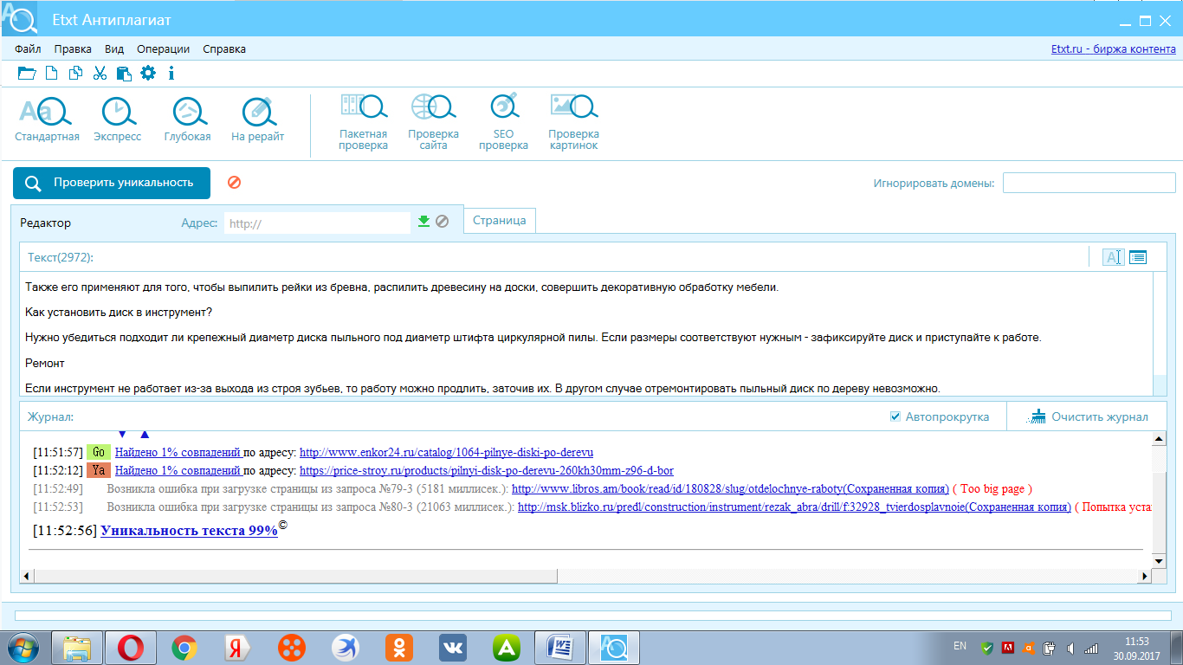This screenshot has height=665, width=1183.
Task: Open settings via the gear icon
Action: coord(148,74)
